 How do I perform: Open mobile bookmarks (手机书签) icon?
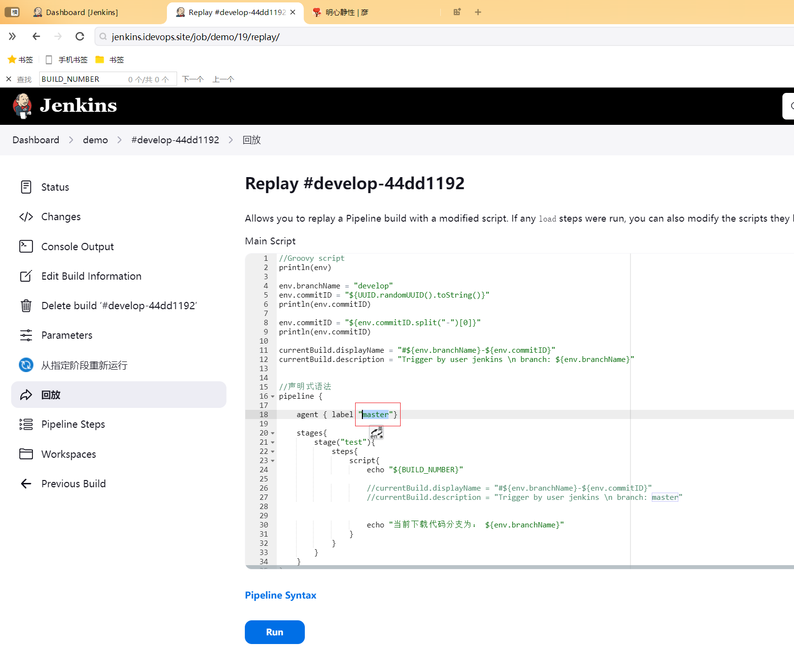pyautogui.click(x=48, y=60)
